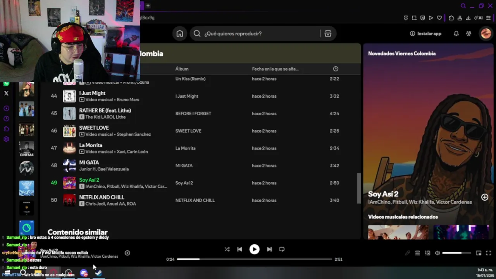The height and width of the screenshot is (279, 496).
Task: Click NETFLIX AND CHILL track title
Action: click(102, 197)
